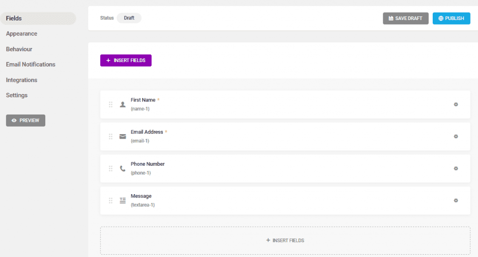The height and width of the screenshot is (257, 478).
Task: Open the Integrations tab
Action: coord(21,80)
